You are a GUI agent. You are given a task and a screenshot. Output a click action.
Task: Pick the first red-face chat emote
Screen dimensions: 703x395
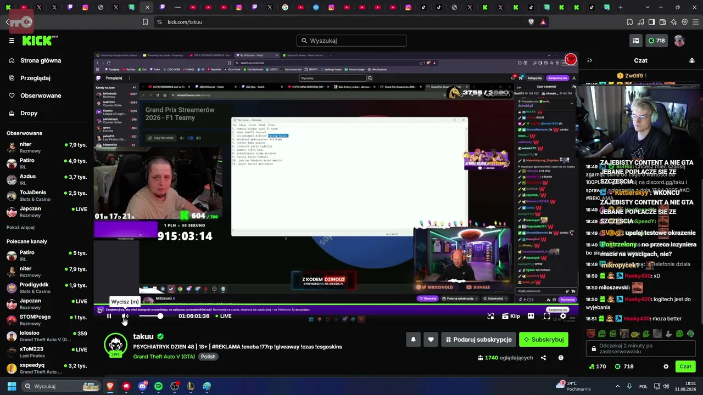590,334
